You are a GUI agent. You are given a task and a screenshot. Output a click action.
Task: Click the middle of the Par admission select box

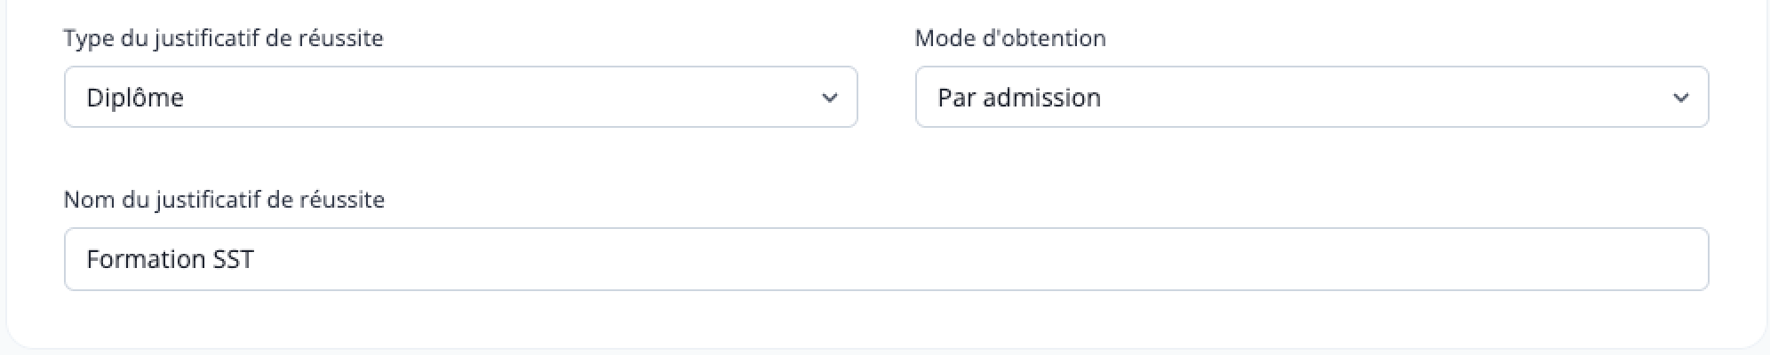(x=1312, y=97)
